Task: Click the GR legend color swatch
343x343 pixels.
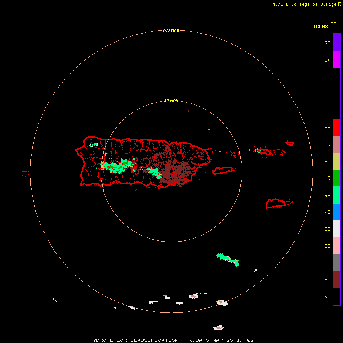Action: pos(337,144)
